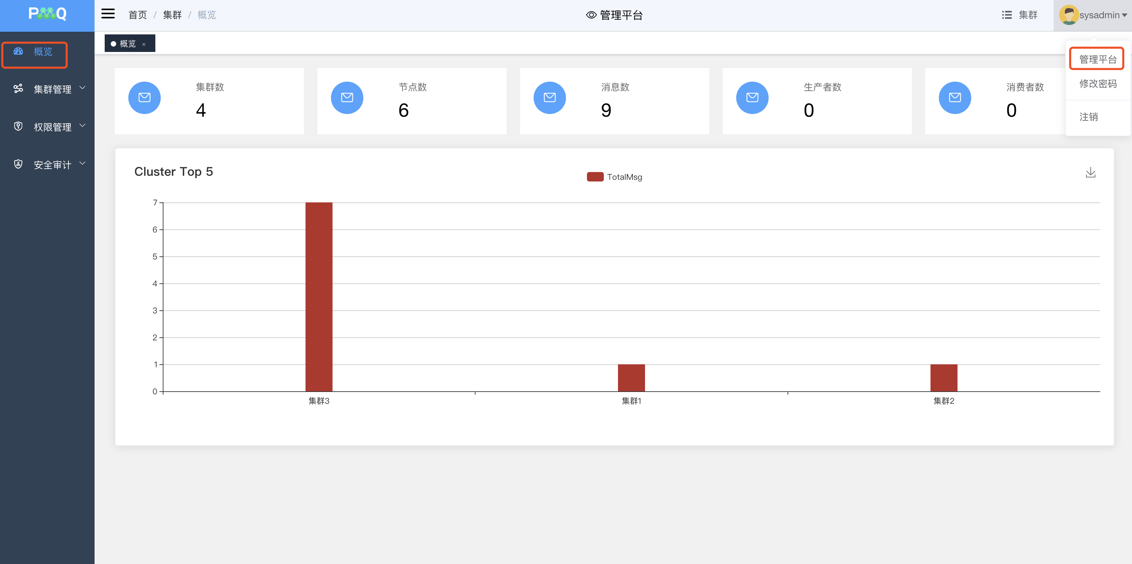1132x564 pixels.
Task: Click the 集群3 bar in chart
Action: coord(318,297)
